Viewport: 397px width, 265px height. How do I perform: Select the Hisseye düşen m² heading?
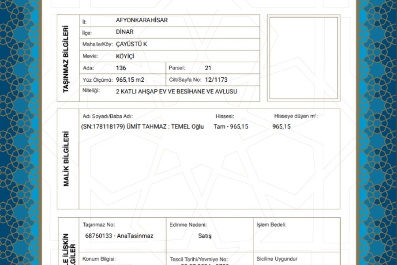point(296,116)
